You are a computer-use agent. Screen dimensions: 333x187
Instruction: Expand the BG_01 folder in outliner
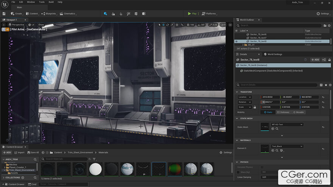click(243, 45)
